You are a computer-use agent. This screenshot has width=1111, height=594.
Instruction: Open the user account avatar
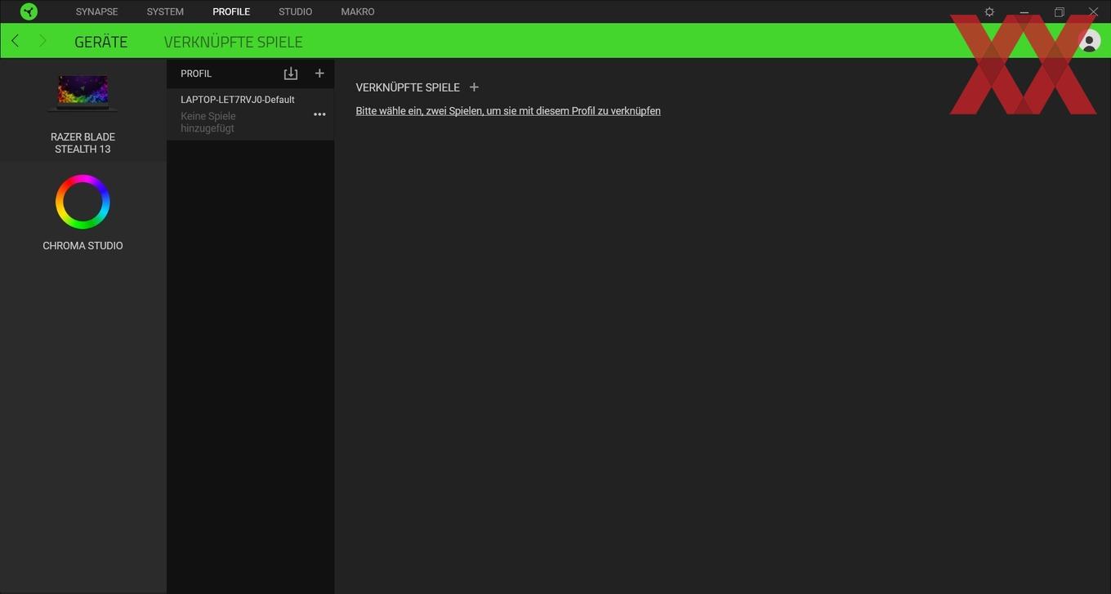[x=1089, y=40]
